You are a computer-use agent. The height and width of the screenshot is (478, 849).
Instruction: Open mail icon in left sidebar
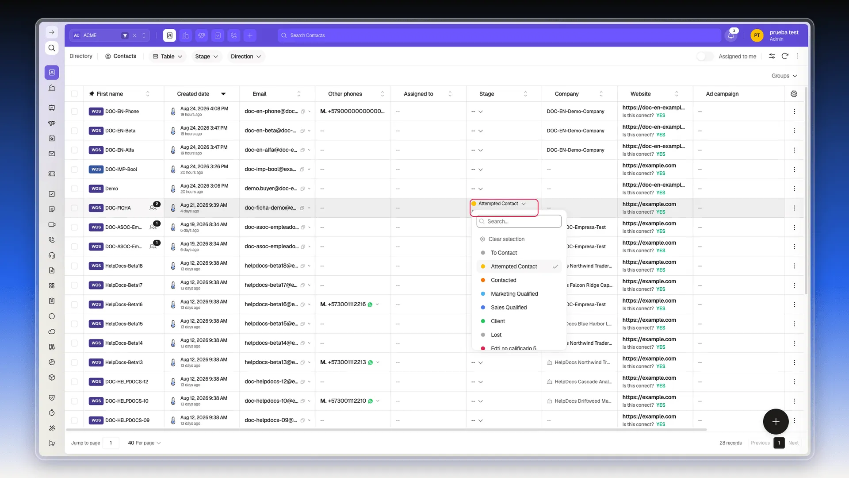[52, 154]
